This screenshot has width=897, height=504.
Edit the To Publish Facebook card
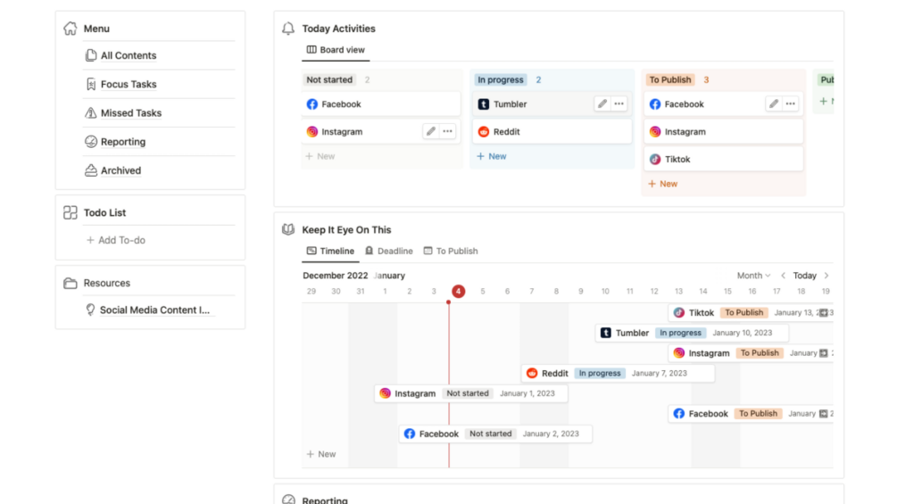pyautogui.click(x=774, y=104)
